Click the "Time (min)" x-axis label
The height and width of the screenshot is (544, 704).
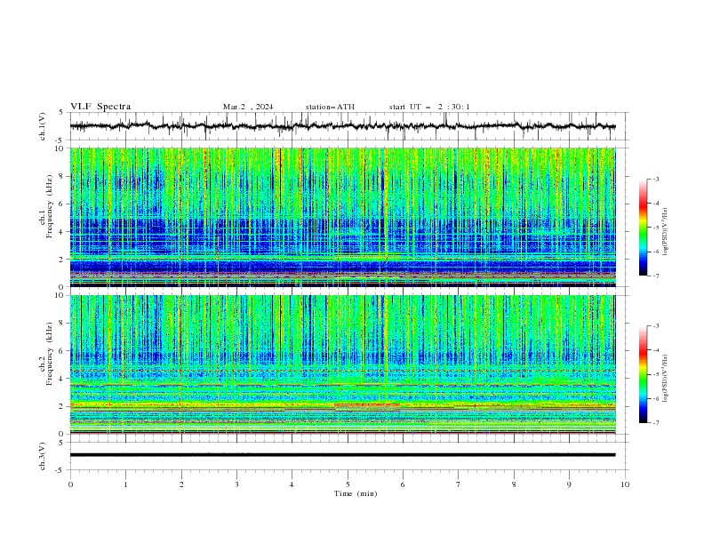356,493
